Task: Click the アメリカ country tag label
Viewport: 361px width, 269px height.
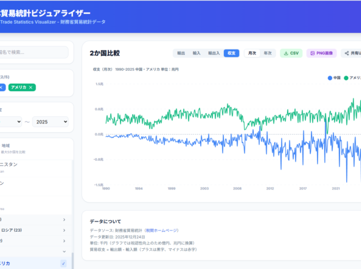Action: click(x=18, y=87)
